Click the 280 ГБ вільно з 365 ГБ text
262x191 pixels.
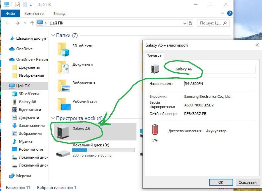pos(92,155)
